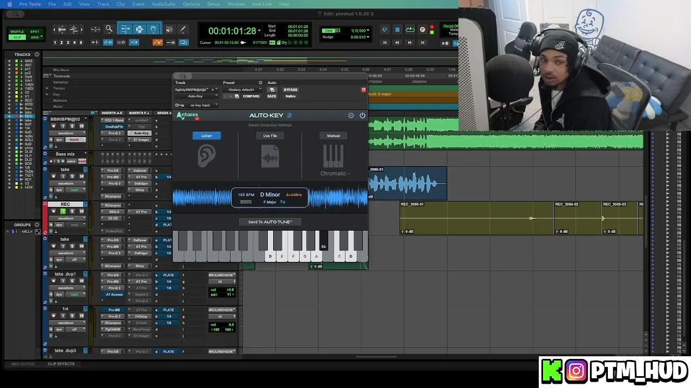Select the Selector tool

pyautogui.click(x=139, y=30)
